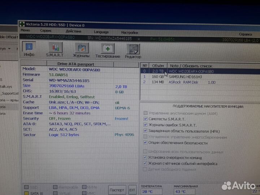Open the Действия menu
The width and height of the screenshot is (260, 195).
pos(73,31)
